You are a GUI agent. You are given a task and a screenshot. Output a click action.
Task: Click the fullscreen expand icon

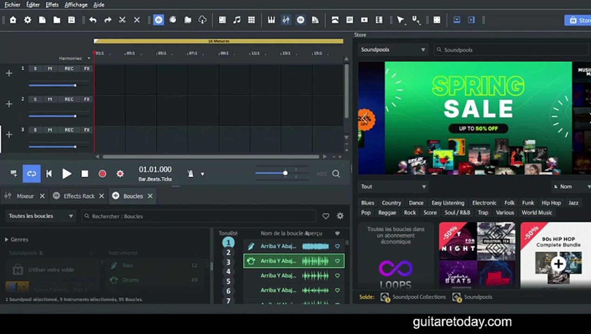click(x=437, y=20)
